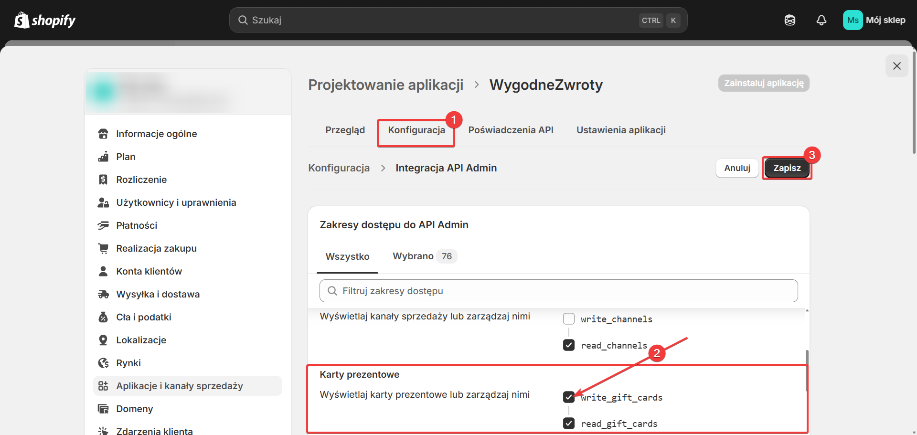Open the Mój sklep account menu
The width and height of the screenshot is (917, 435).
click(x=874, y=20)
